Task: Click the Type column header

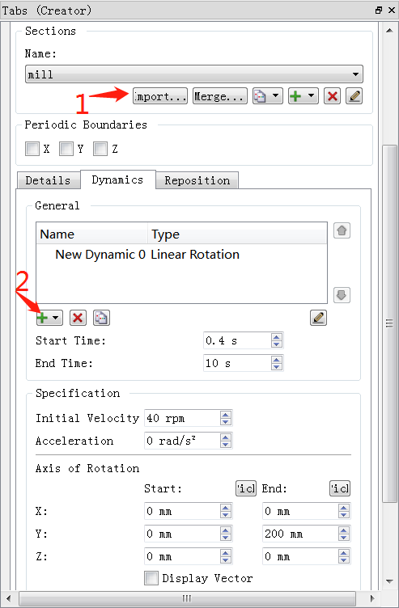Action: tap(237, 234)
